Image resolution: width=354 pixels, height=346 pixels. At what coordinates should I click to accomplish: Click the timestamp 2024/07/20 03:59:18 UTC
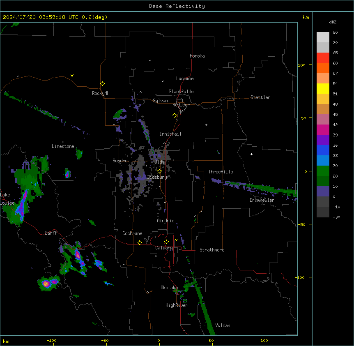point(41,17)
